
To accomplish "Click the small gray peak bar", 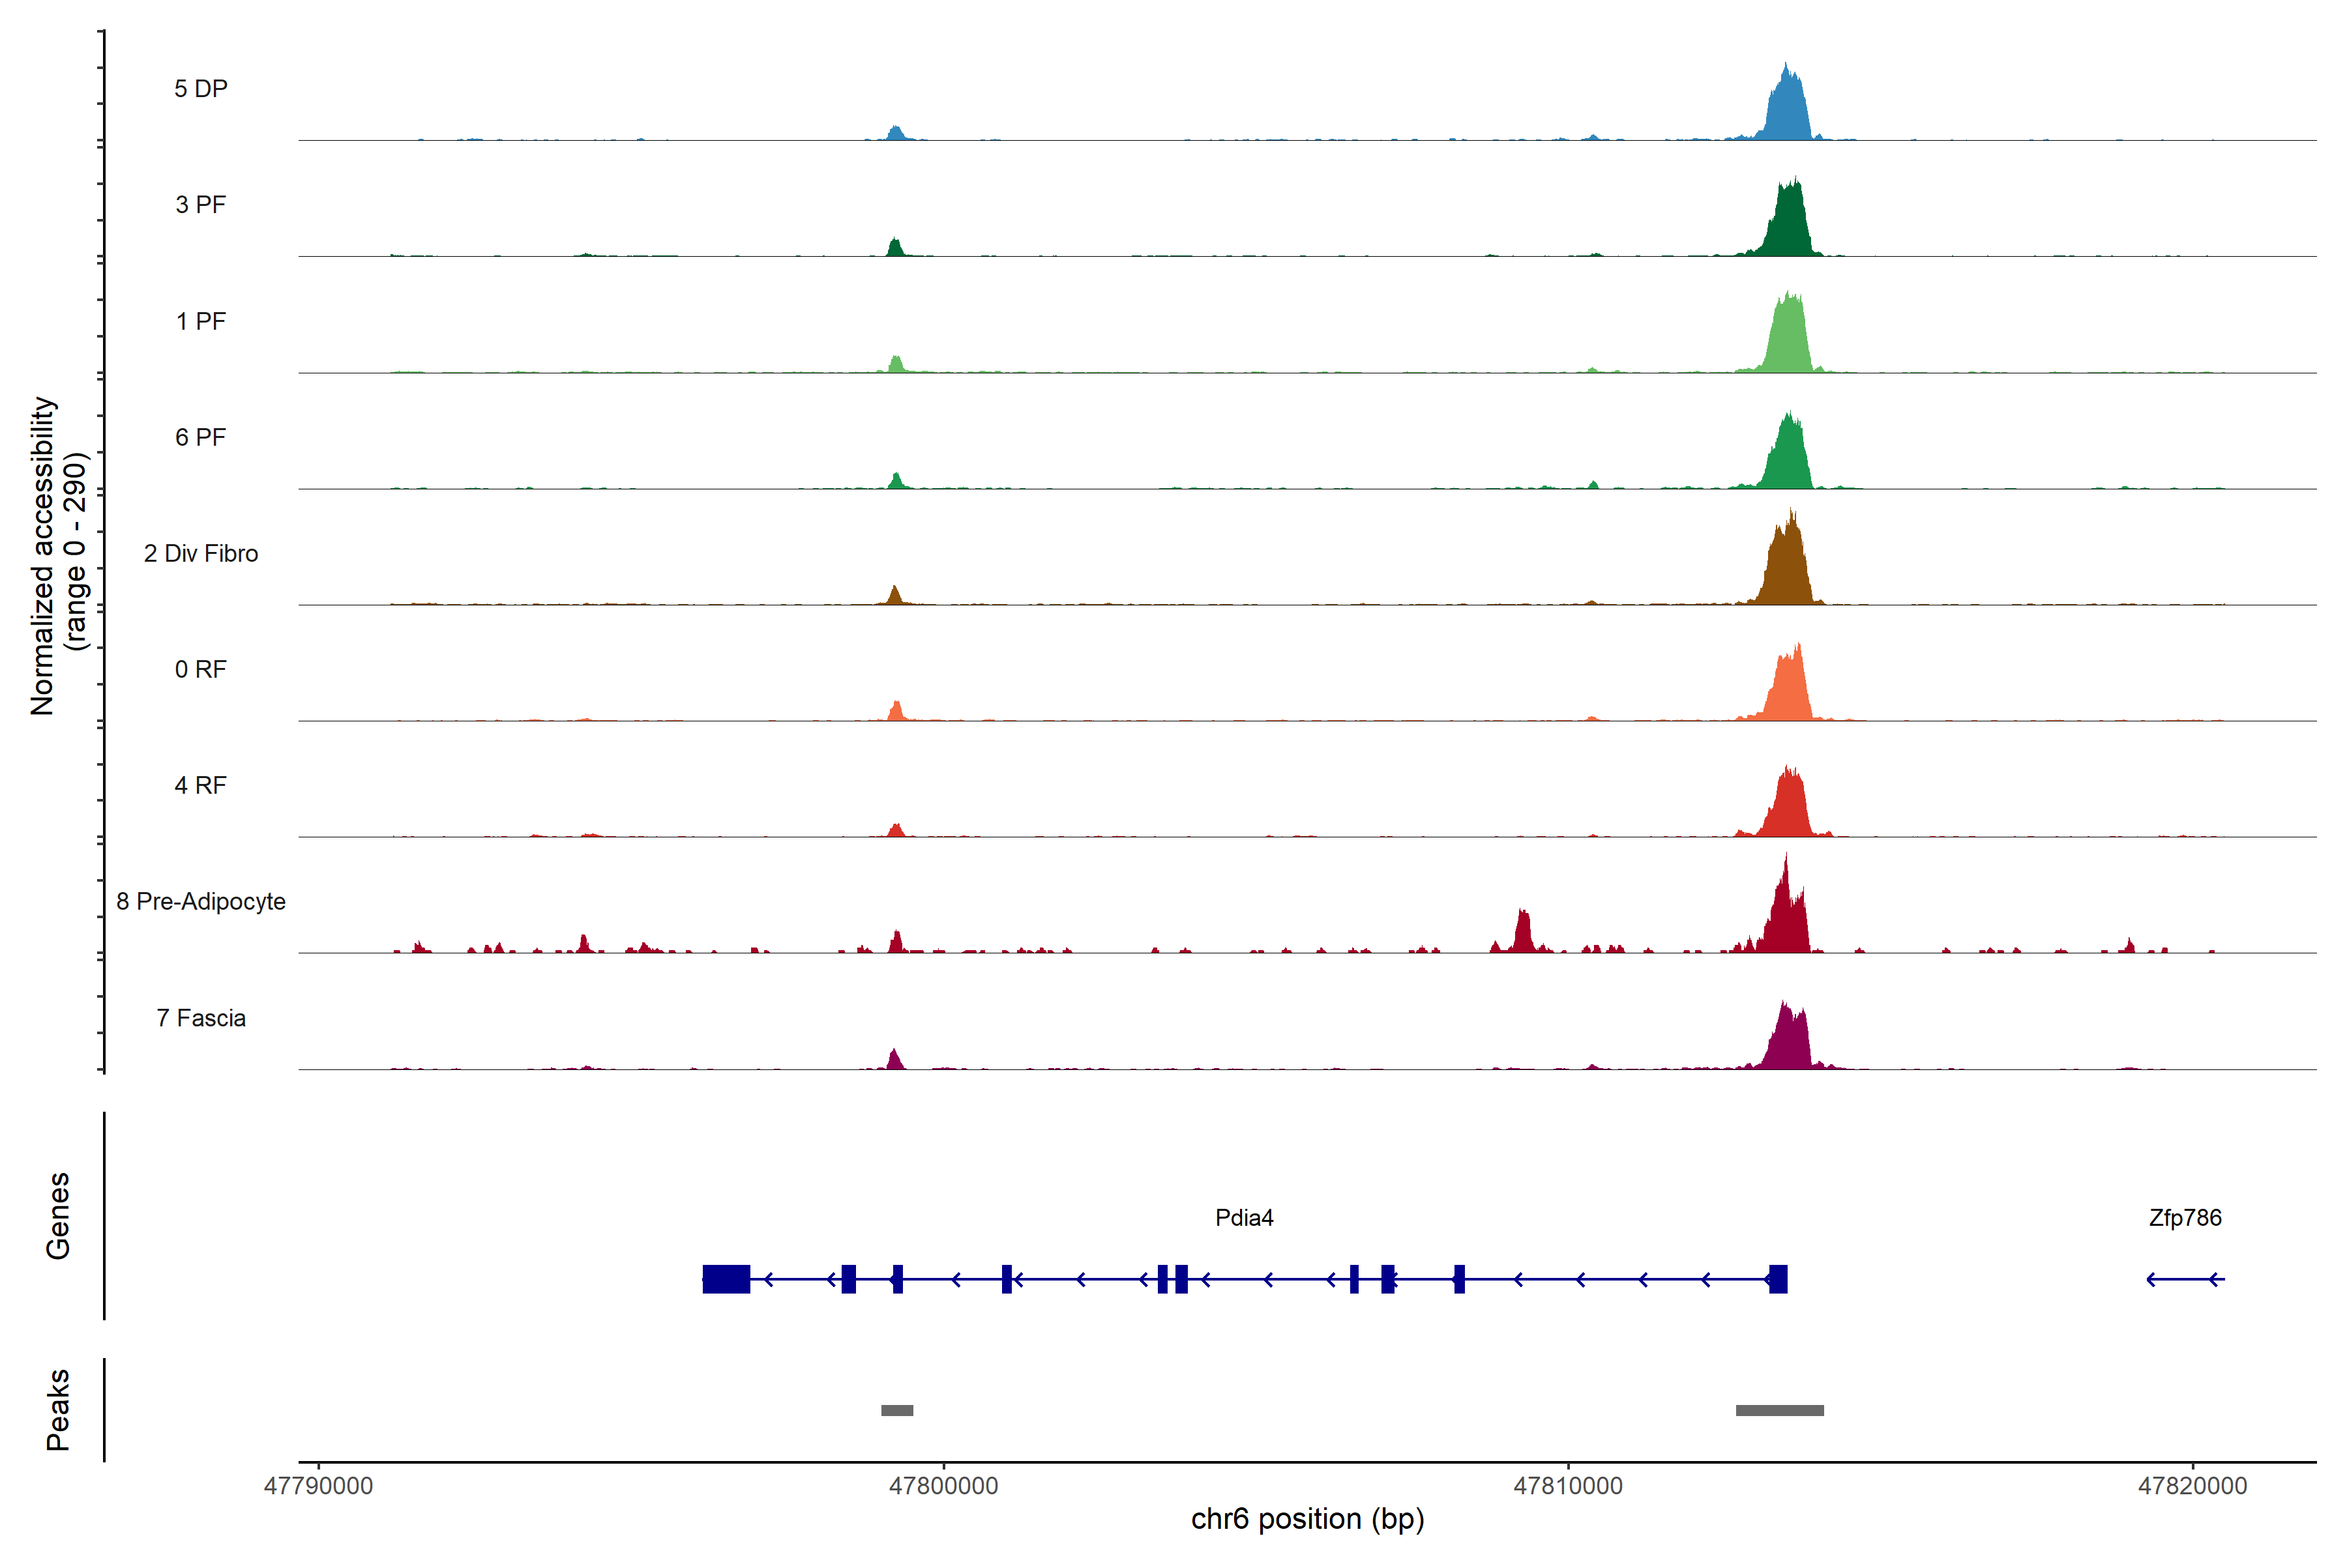I will 896,1410.
